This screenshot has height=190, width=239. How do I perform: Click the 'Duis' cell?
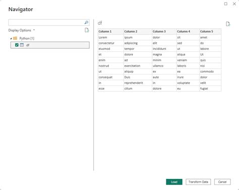click(138, 77)
